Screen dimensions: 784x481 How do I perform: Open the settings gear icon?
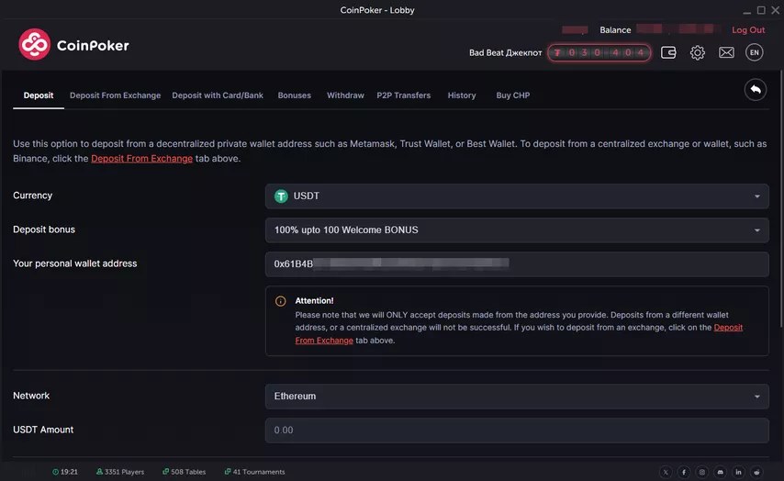click(698, 52)
